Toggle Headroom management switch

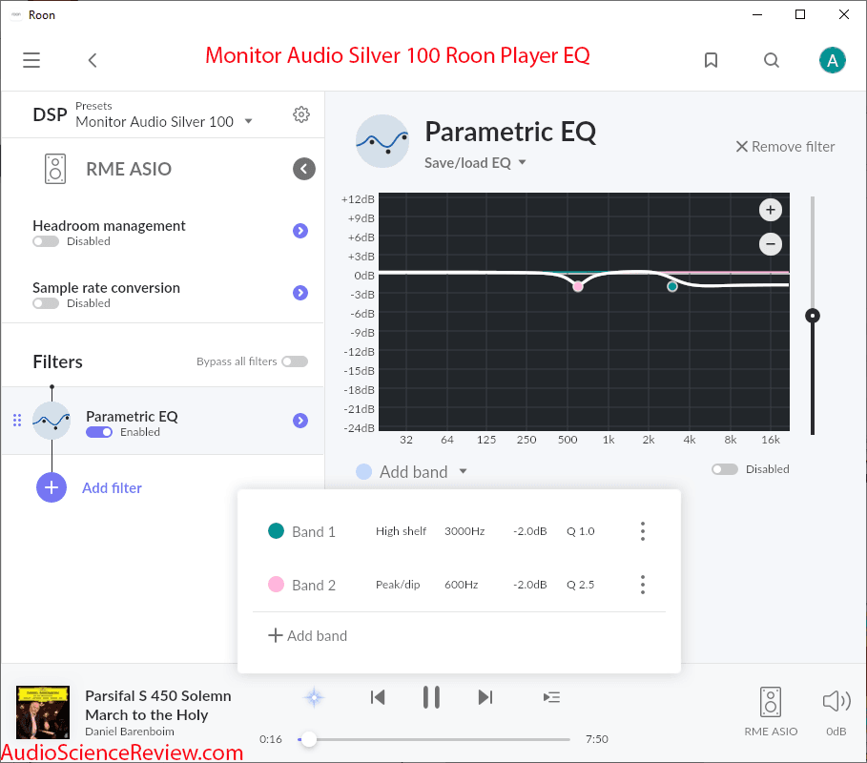click(x=46, y=241)
